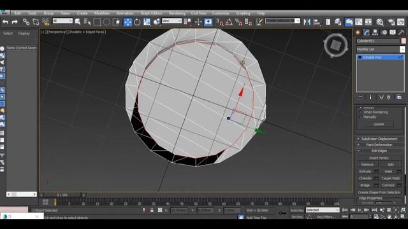Open the Tools menu

pyautogui.click(x=32, y=13)
